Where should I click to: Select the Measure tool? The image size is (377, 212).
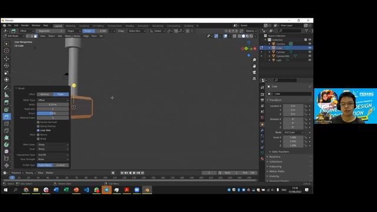pyautogui.click(x=6, y=95)
